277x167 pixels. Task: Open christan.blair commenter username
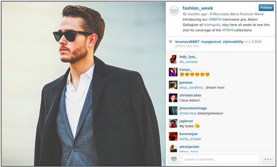click(x=190, y=95)
